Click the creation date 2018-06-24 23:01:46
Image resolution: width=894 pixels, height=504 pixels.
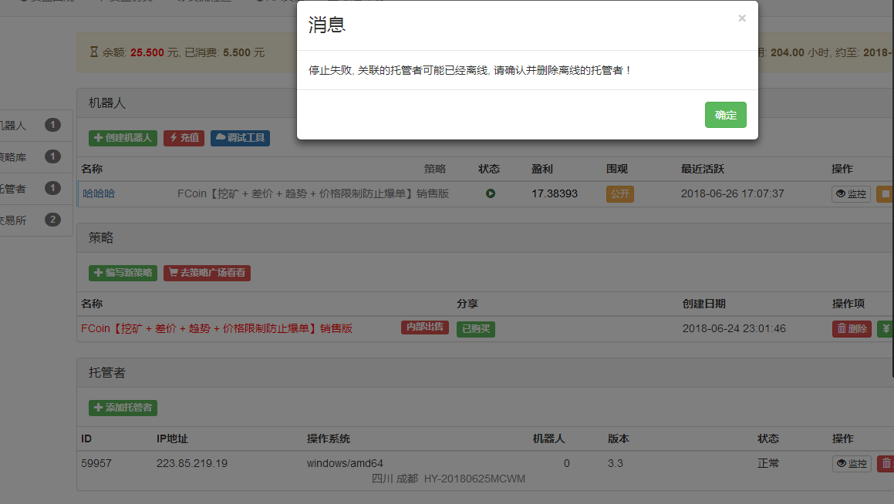point(734,328)
